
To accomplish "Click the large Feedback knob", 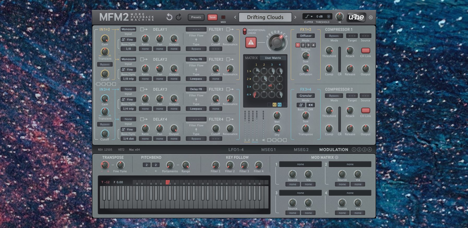I will coord(277,42).
